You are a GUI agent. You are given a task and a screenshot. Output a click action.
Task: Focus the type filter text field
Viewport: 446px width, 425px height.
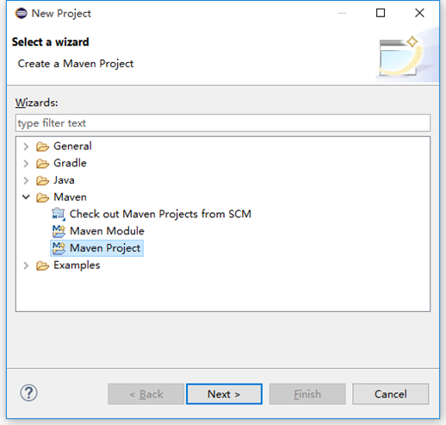(x=223, y=123)
